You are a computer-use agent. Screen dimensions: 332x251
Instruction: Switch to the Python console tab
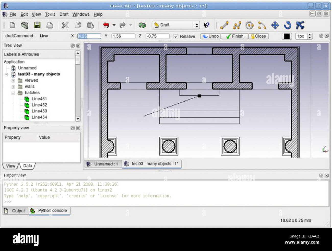coord(49,211)
